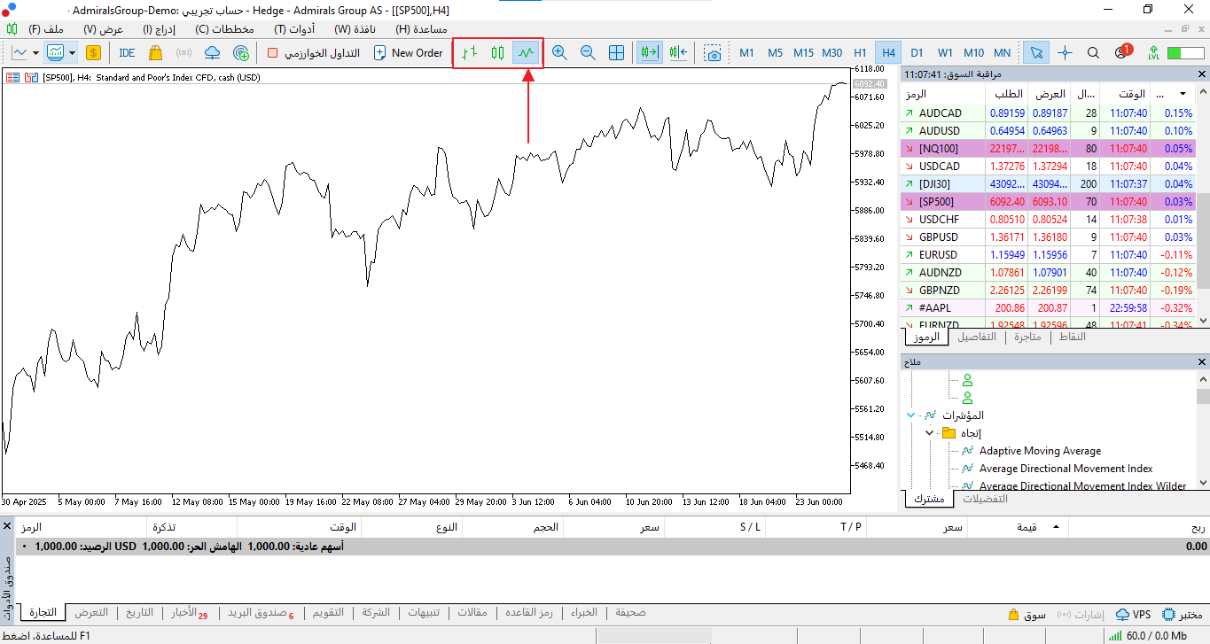1210x644 pixels.
Task: Click the gold dollar-sign icon in toolbar
Action: pyautogui.click(x=93, y=53)
